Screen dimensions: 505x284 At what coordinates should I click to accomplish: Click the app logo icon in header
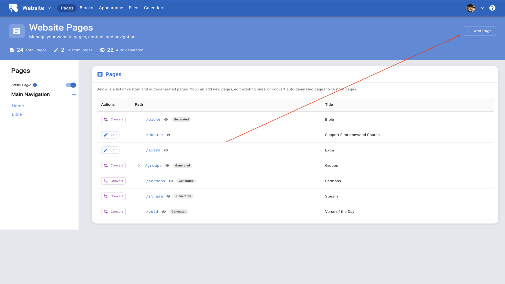coord(13,8)
